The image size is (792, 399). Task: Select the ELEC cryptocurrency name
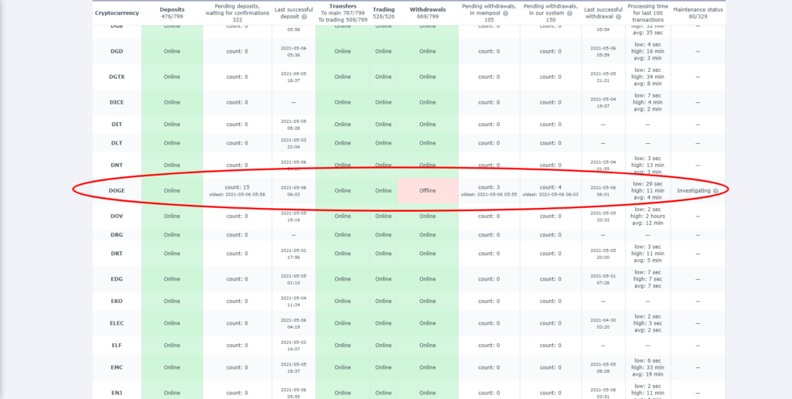tap(117, 323)
